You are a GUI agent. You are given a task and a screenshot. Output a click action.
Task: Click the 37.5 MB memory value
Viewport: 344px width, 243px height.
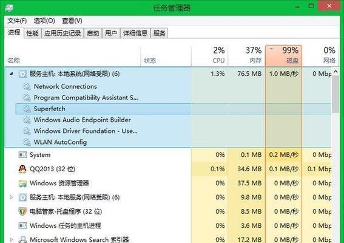pyautogui.click(x=249, y=183)
